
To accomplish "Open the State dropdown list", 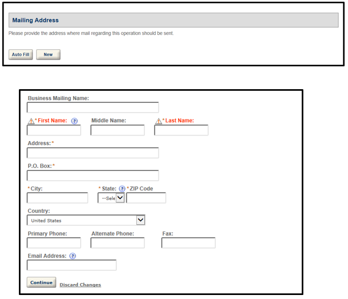I will 111,198.
